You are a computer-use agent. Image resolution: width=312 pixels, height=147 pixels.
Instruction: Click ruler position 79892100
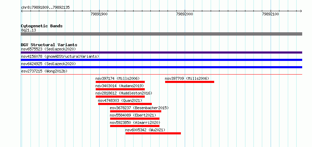[270, 14]
